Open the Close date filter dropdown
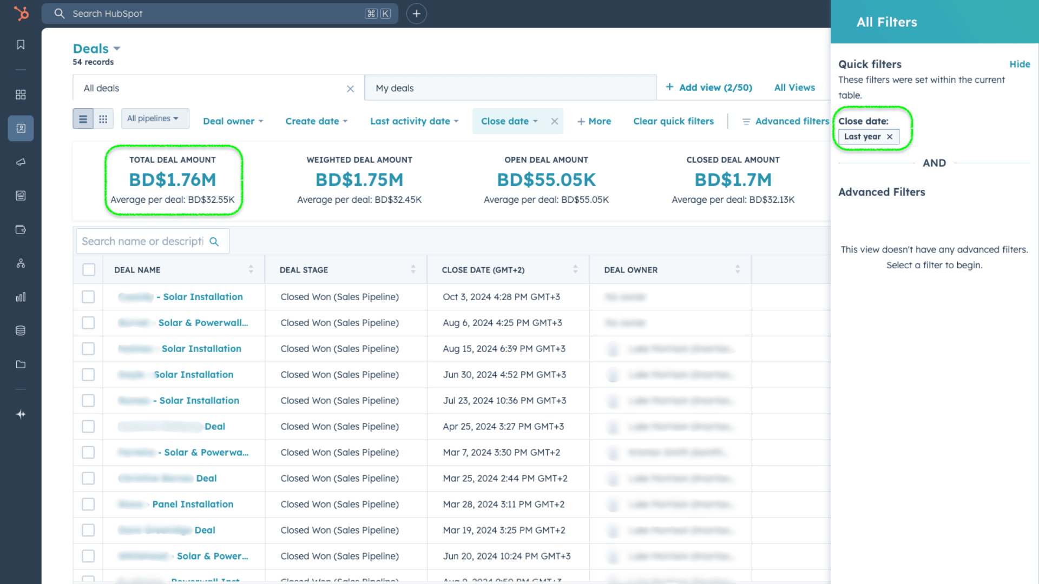 pyautogui.click(x=509, y=122)
